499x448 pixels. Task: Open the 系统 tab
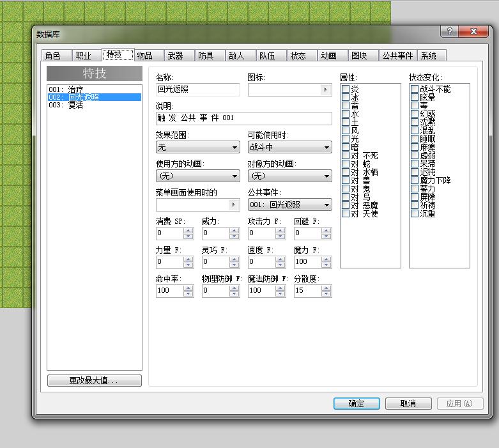(x=431, y=56)
